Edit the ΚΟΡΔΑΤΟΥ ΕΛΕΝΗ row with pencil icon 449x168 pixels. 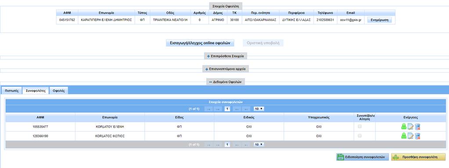pos(411,127)
